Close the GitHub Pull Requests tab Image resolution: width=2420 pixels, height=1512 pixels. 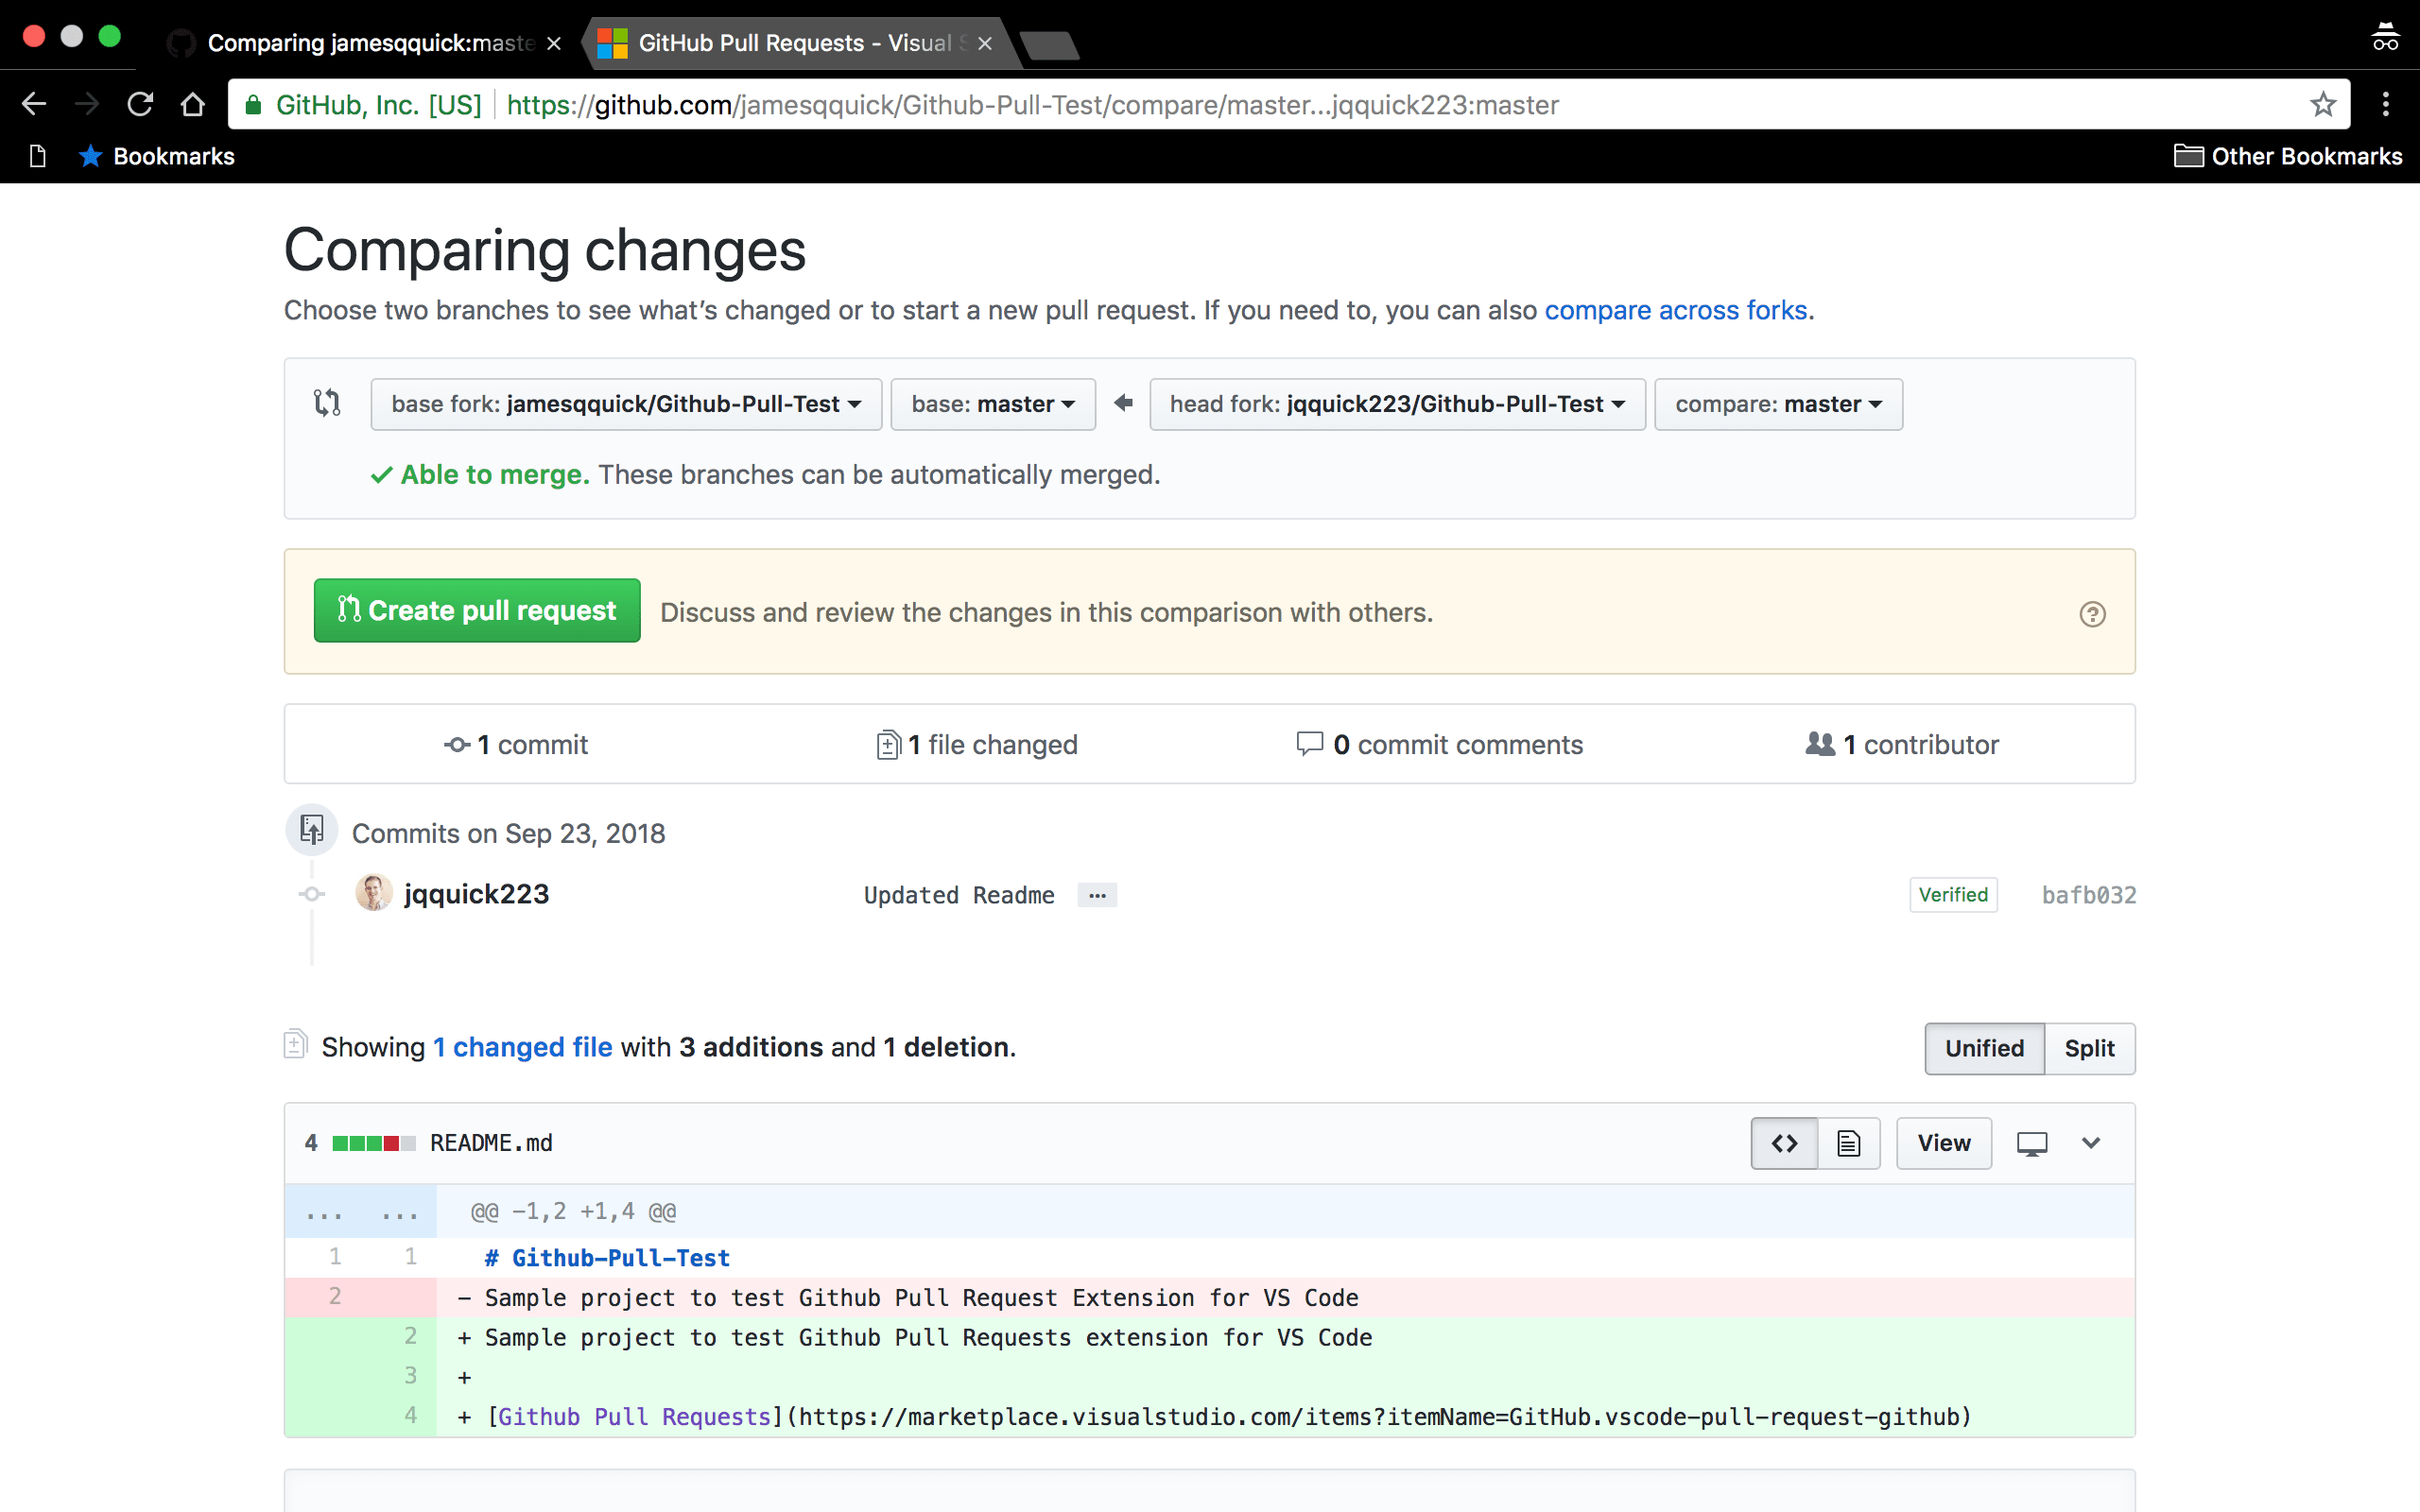985,43
